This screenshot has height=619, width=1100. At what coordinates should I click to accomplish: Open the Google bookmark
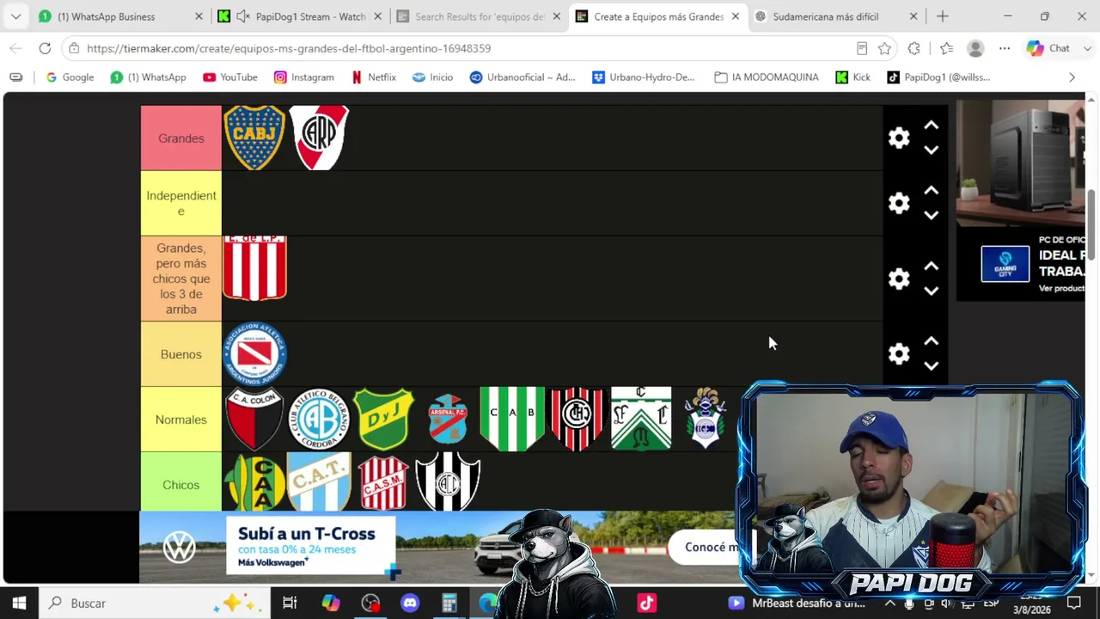point(70,77)
